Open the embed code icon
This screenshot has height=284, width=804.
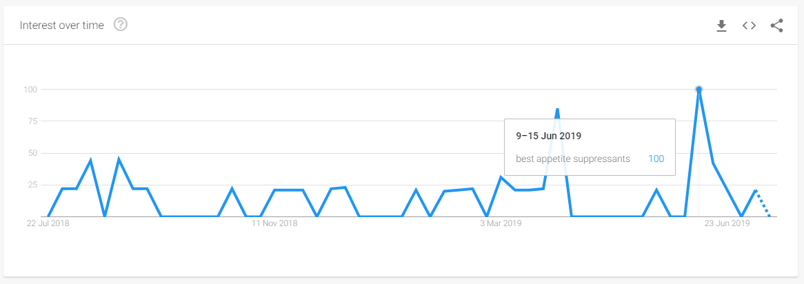[x=749, y=26]
